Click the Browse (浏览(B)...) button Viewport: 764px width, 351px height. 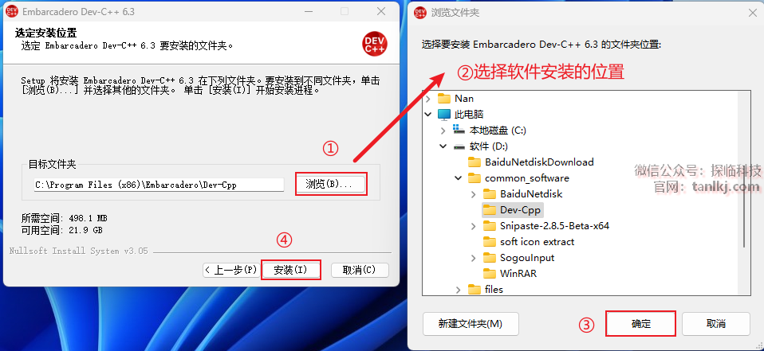pos(331,184)
